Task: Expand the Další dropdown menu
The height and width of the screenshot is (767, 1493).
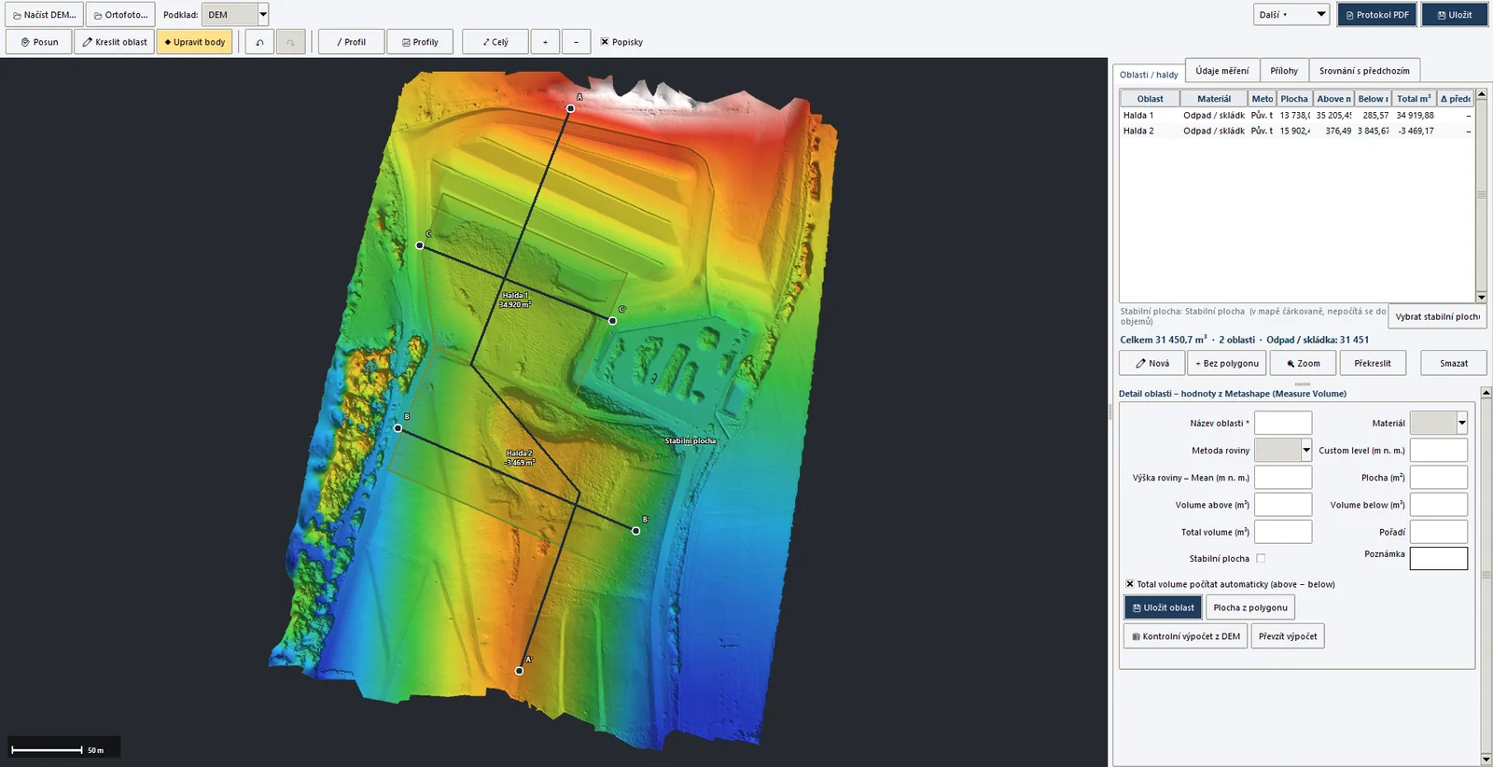Action: (x=1291, y=15)
